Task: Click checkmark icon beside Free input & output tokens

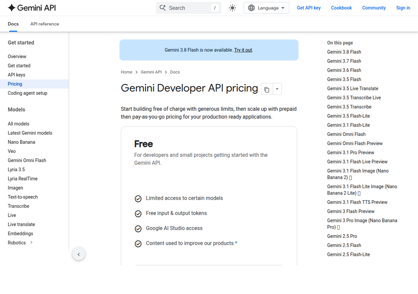Action: pos(138,214)
